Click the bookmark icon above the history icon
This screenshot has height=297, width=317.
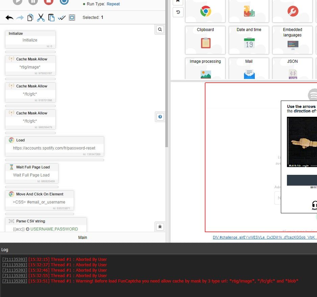coord(178,1)
